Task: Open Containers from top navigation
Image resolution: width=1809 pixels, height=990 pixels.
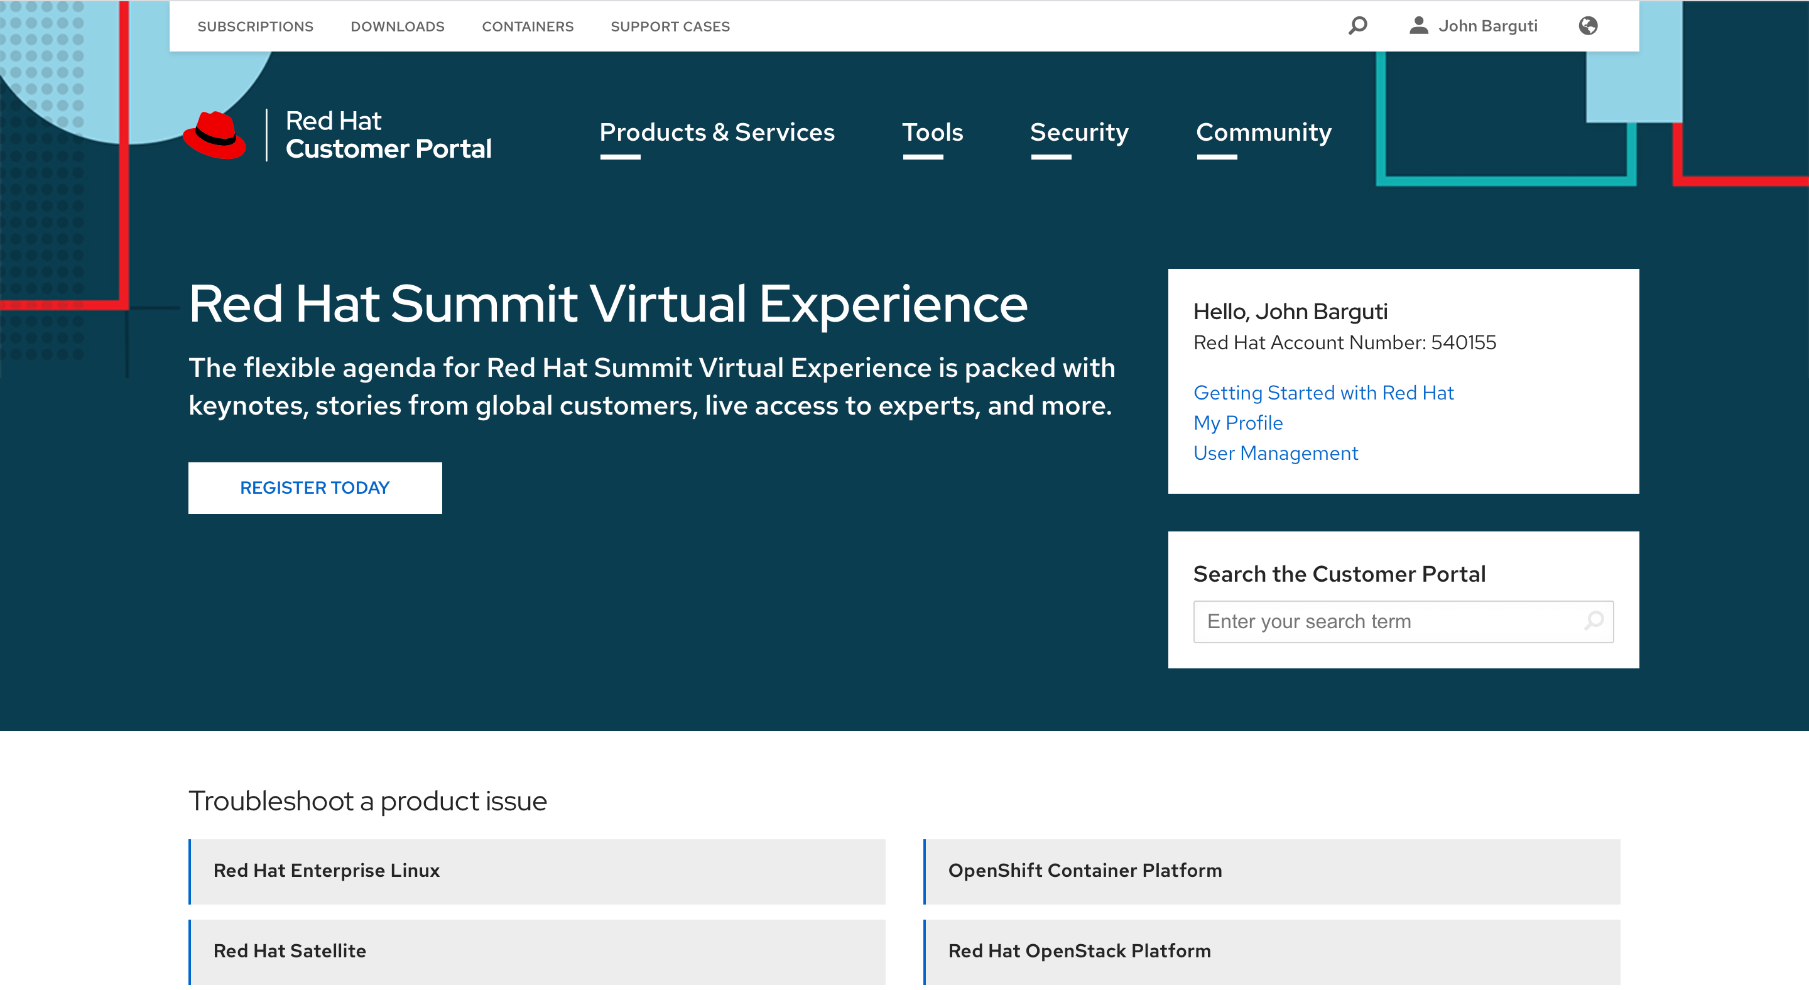Action: 528,26
